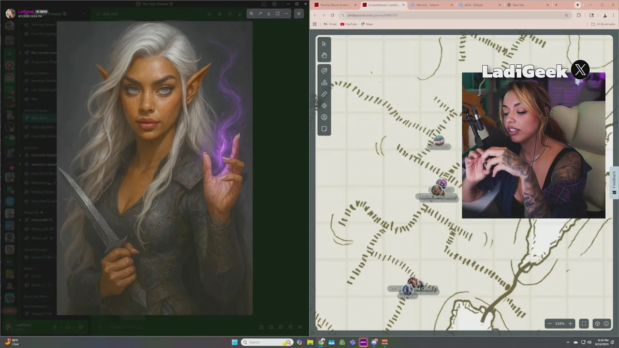Select the pointer tool in Maps toolbar
The width and height of the screenshot is (619, 348).
(x=324, y=43)
